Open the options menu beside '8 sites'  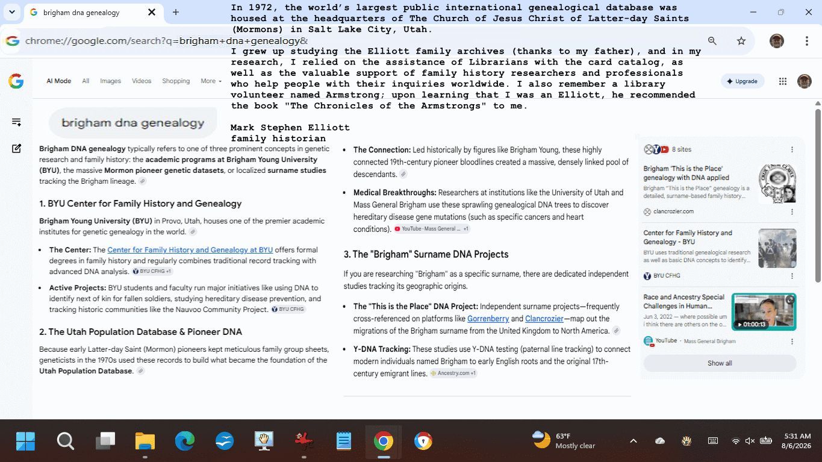click(x=792, y=149)
